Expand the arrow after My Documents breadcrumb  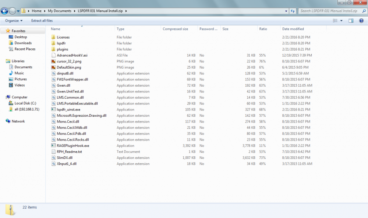[75, 11]
